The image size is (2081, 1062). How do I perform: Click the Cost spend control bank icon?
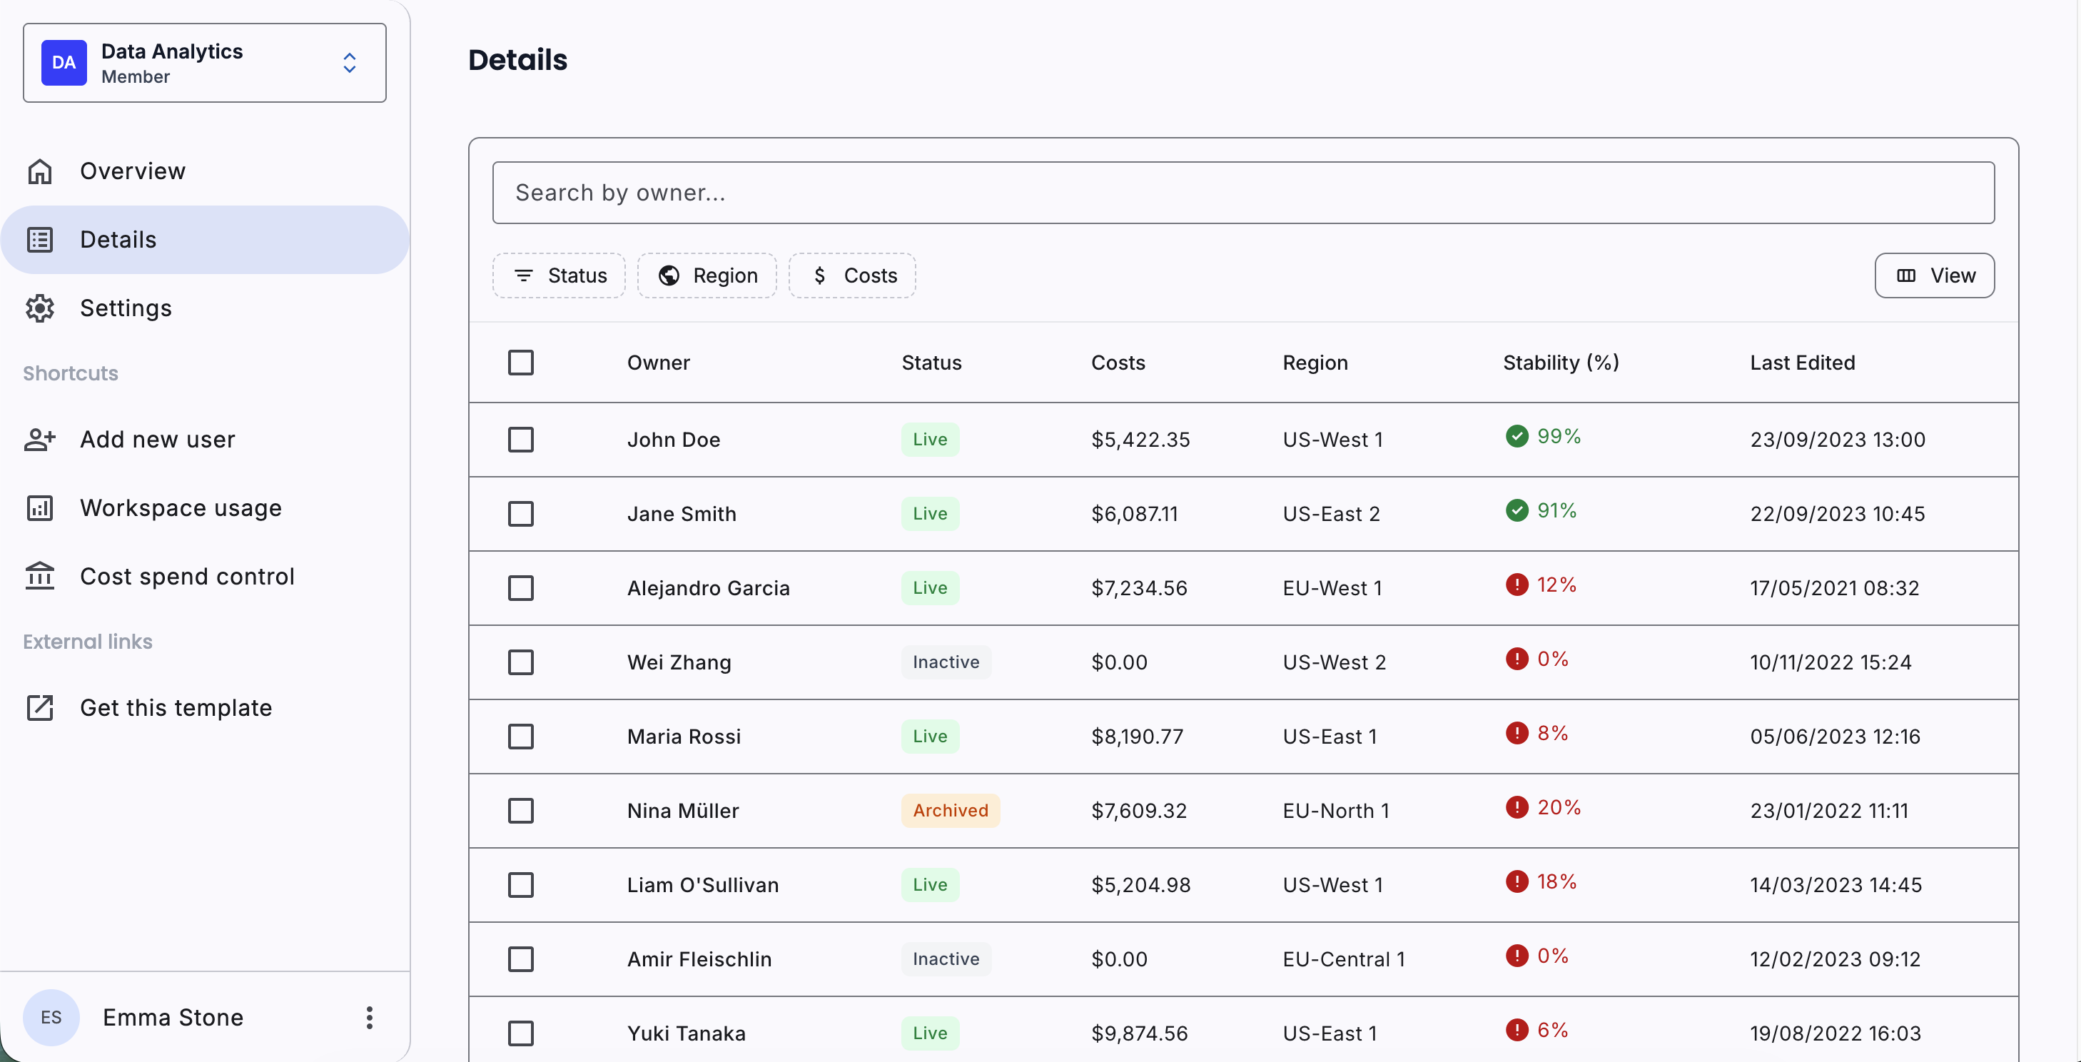pyautogui.click(x=39, y=576)
